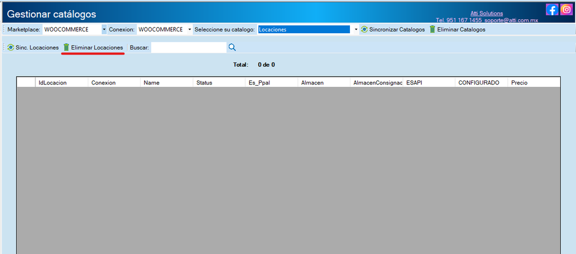Screen dimensions: 576x254
Task: Click the '0 de 0' count text
Action: click(266, 65)
